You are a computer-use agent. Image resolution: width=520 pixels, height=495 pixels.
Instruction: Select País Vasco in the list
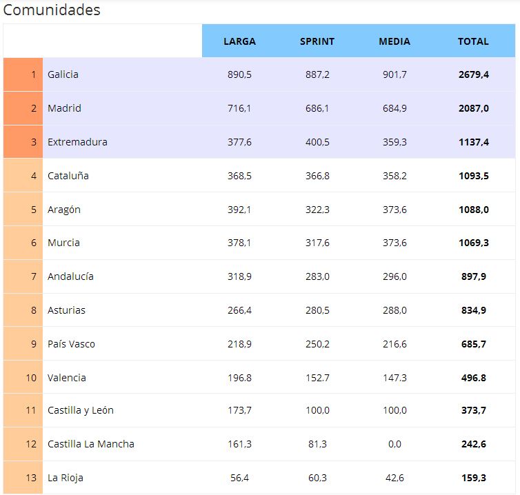(x=71, y=344)
